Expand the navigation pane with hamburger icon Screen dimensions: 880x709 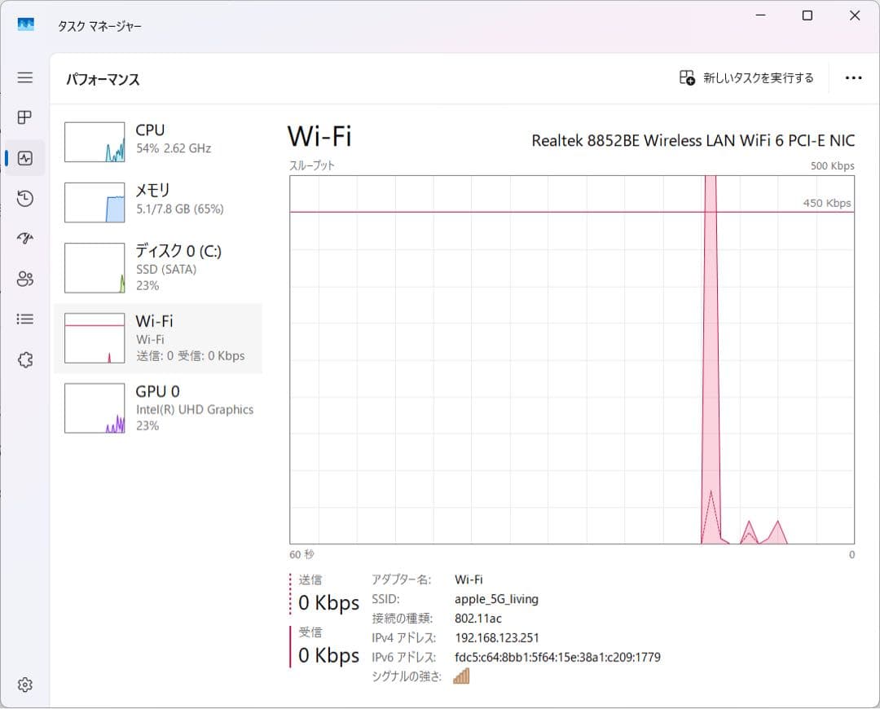point(24,77)
